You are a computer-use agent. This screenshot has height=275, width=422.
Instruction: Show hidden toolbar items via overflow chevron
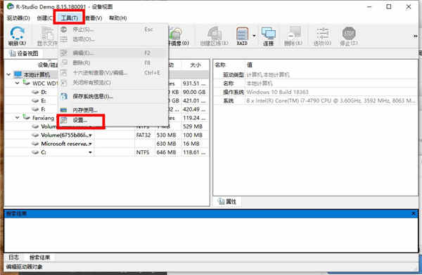pyautogui.click(x=415, y=36)
